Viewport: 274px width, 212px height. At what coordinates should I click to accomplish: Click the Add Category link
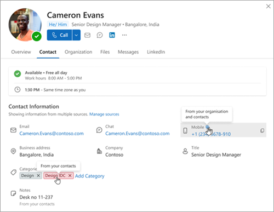coord(90,176)
